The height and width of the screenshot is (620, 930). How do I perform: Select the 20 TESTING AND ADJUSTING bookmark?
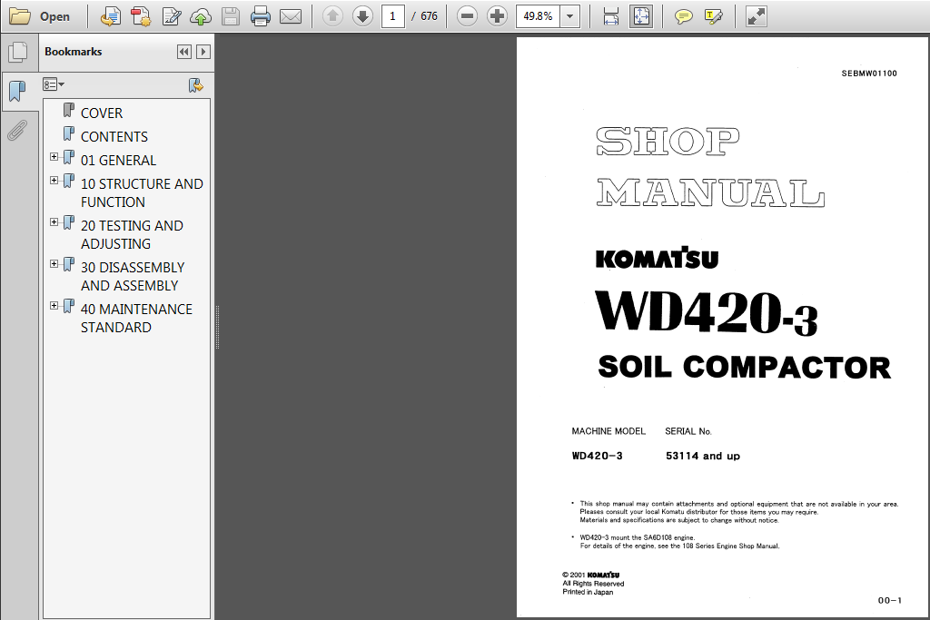click(x=132, y=235)
